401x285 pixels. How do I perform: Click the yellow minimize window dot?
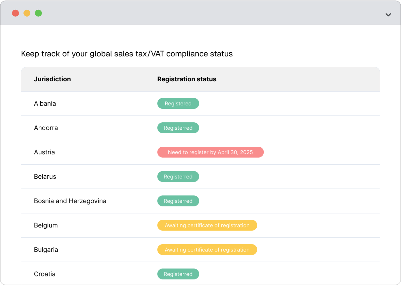pos(27,13)
